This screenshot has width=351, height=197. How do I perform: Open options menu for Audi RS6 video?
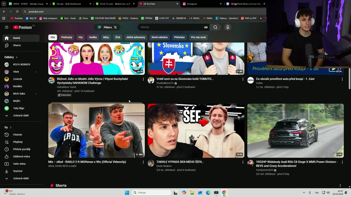coord(342,162)
